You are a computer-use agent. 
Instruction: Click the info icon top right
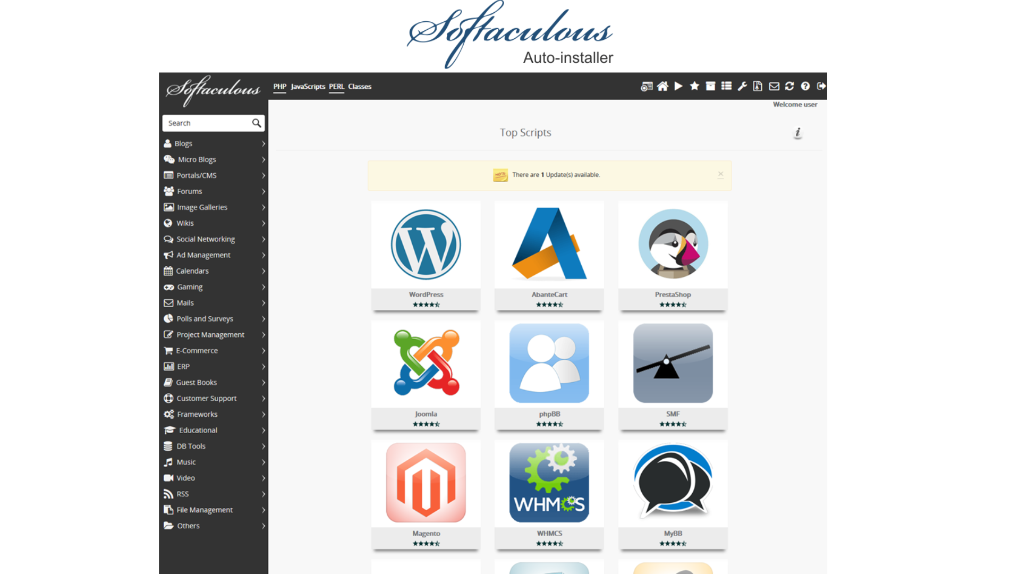798,132
